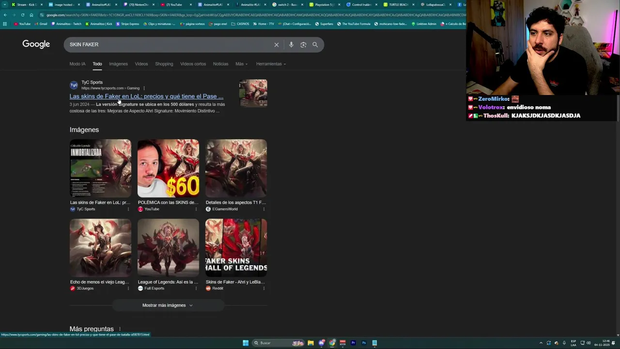Click the Más preguntas heading
620x349 pixels.
point(92,329)
